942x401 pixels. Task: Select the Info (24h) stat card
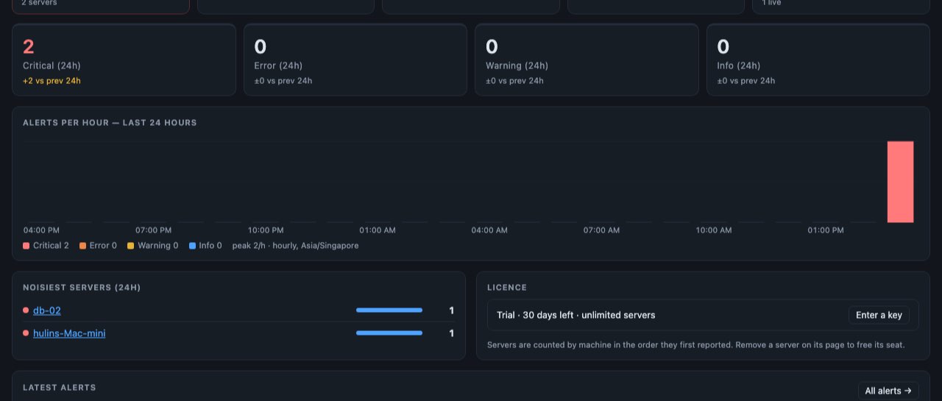[x=818, y=60]
